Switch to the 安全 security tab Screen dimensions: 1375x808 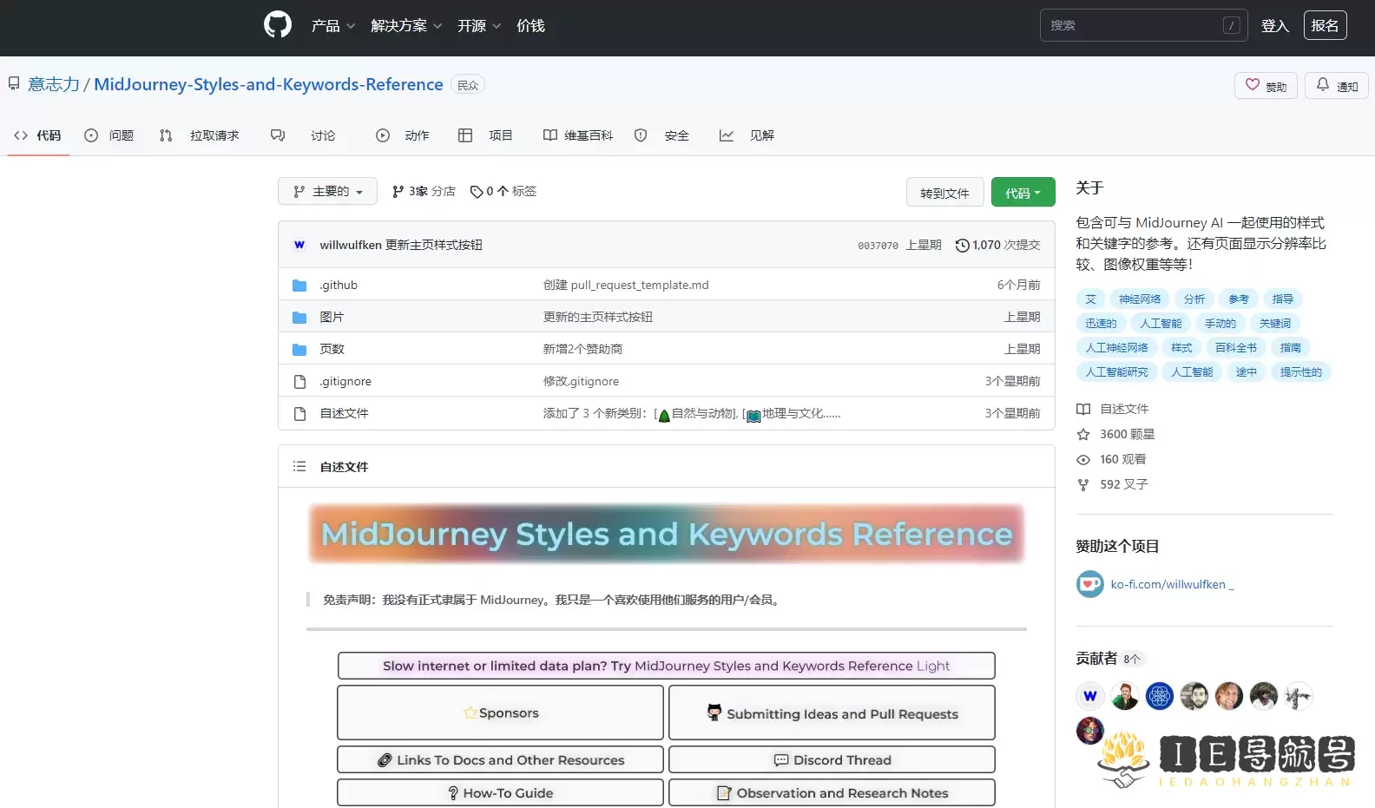tap(661, 135)
